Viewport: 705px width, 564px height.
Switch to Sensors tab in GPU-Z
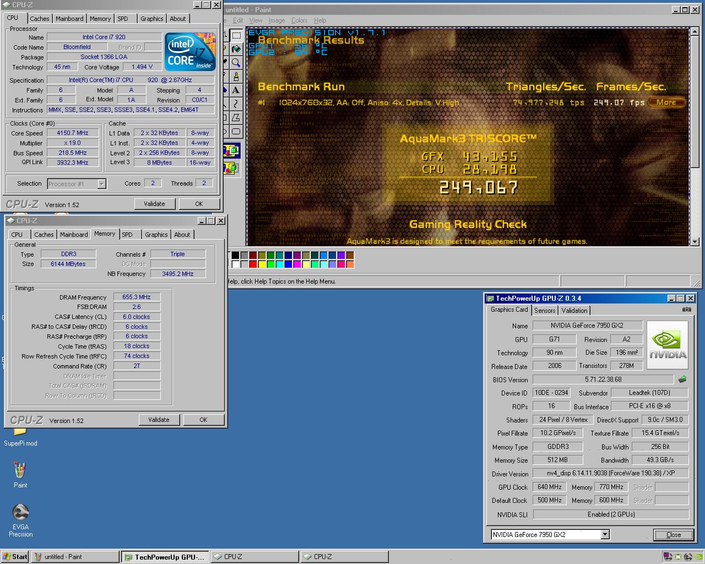(x=545, y=311)
